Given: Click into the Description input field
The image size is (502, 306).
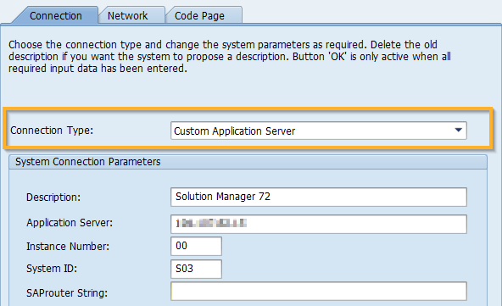Looking at the screenshot, I should click(x=319, y=197).
